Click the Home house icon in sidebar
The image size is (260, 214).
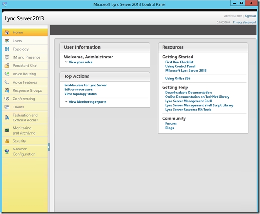point(7,32)
